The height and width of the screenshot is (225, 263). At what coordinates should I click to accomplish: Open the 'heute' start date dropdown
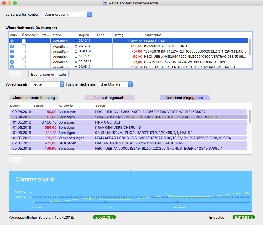pyautogui.click(x=47, y=84)
